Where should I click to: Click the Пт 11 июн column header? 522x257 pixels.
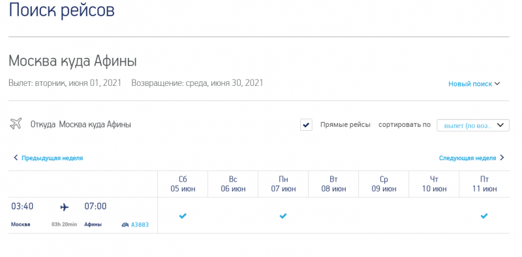[484, 184]
